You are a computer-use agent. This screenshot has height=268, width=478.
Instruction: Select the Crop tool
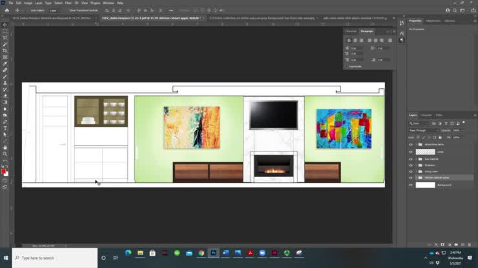point(5,50)
